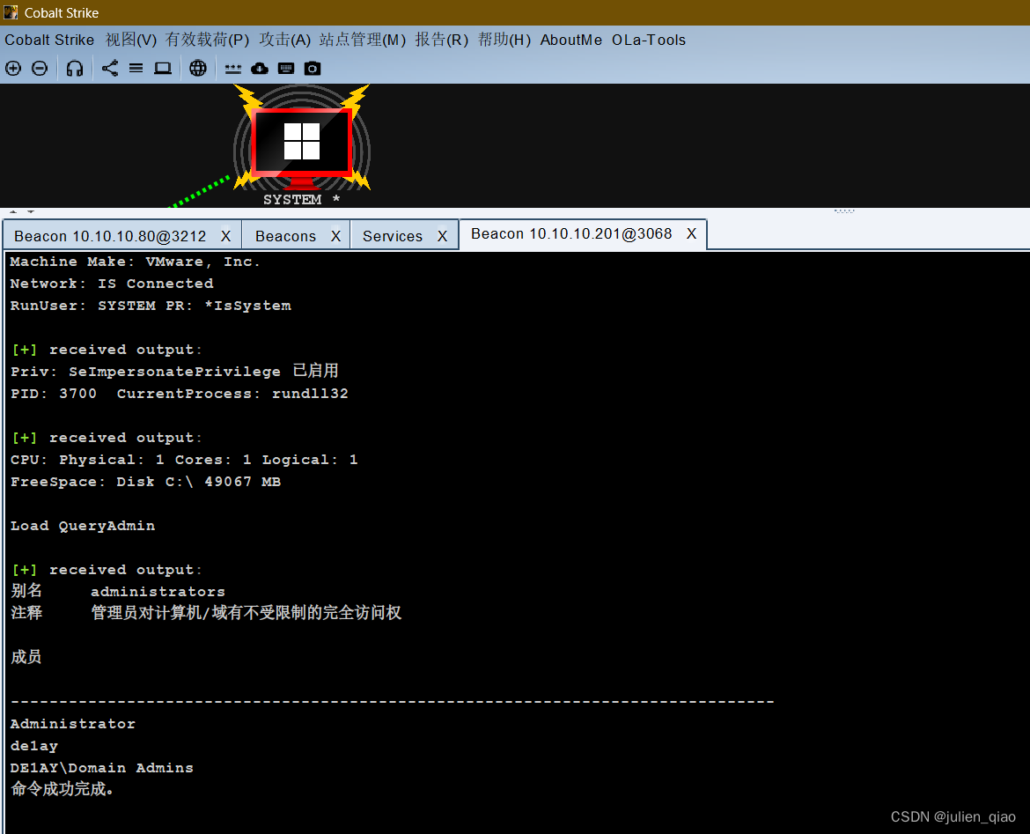Open the 站点管理(M) menu
This screenshot has height=834, width=1030.
coord(363,41)
